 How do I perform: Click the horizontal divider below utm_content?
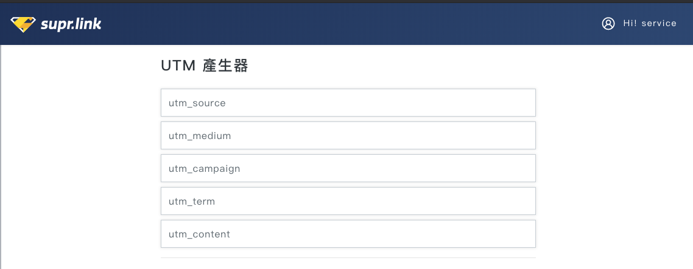click(348, 258)
